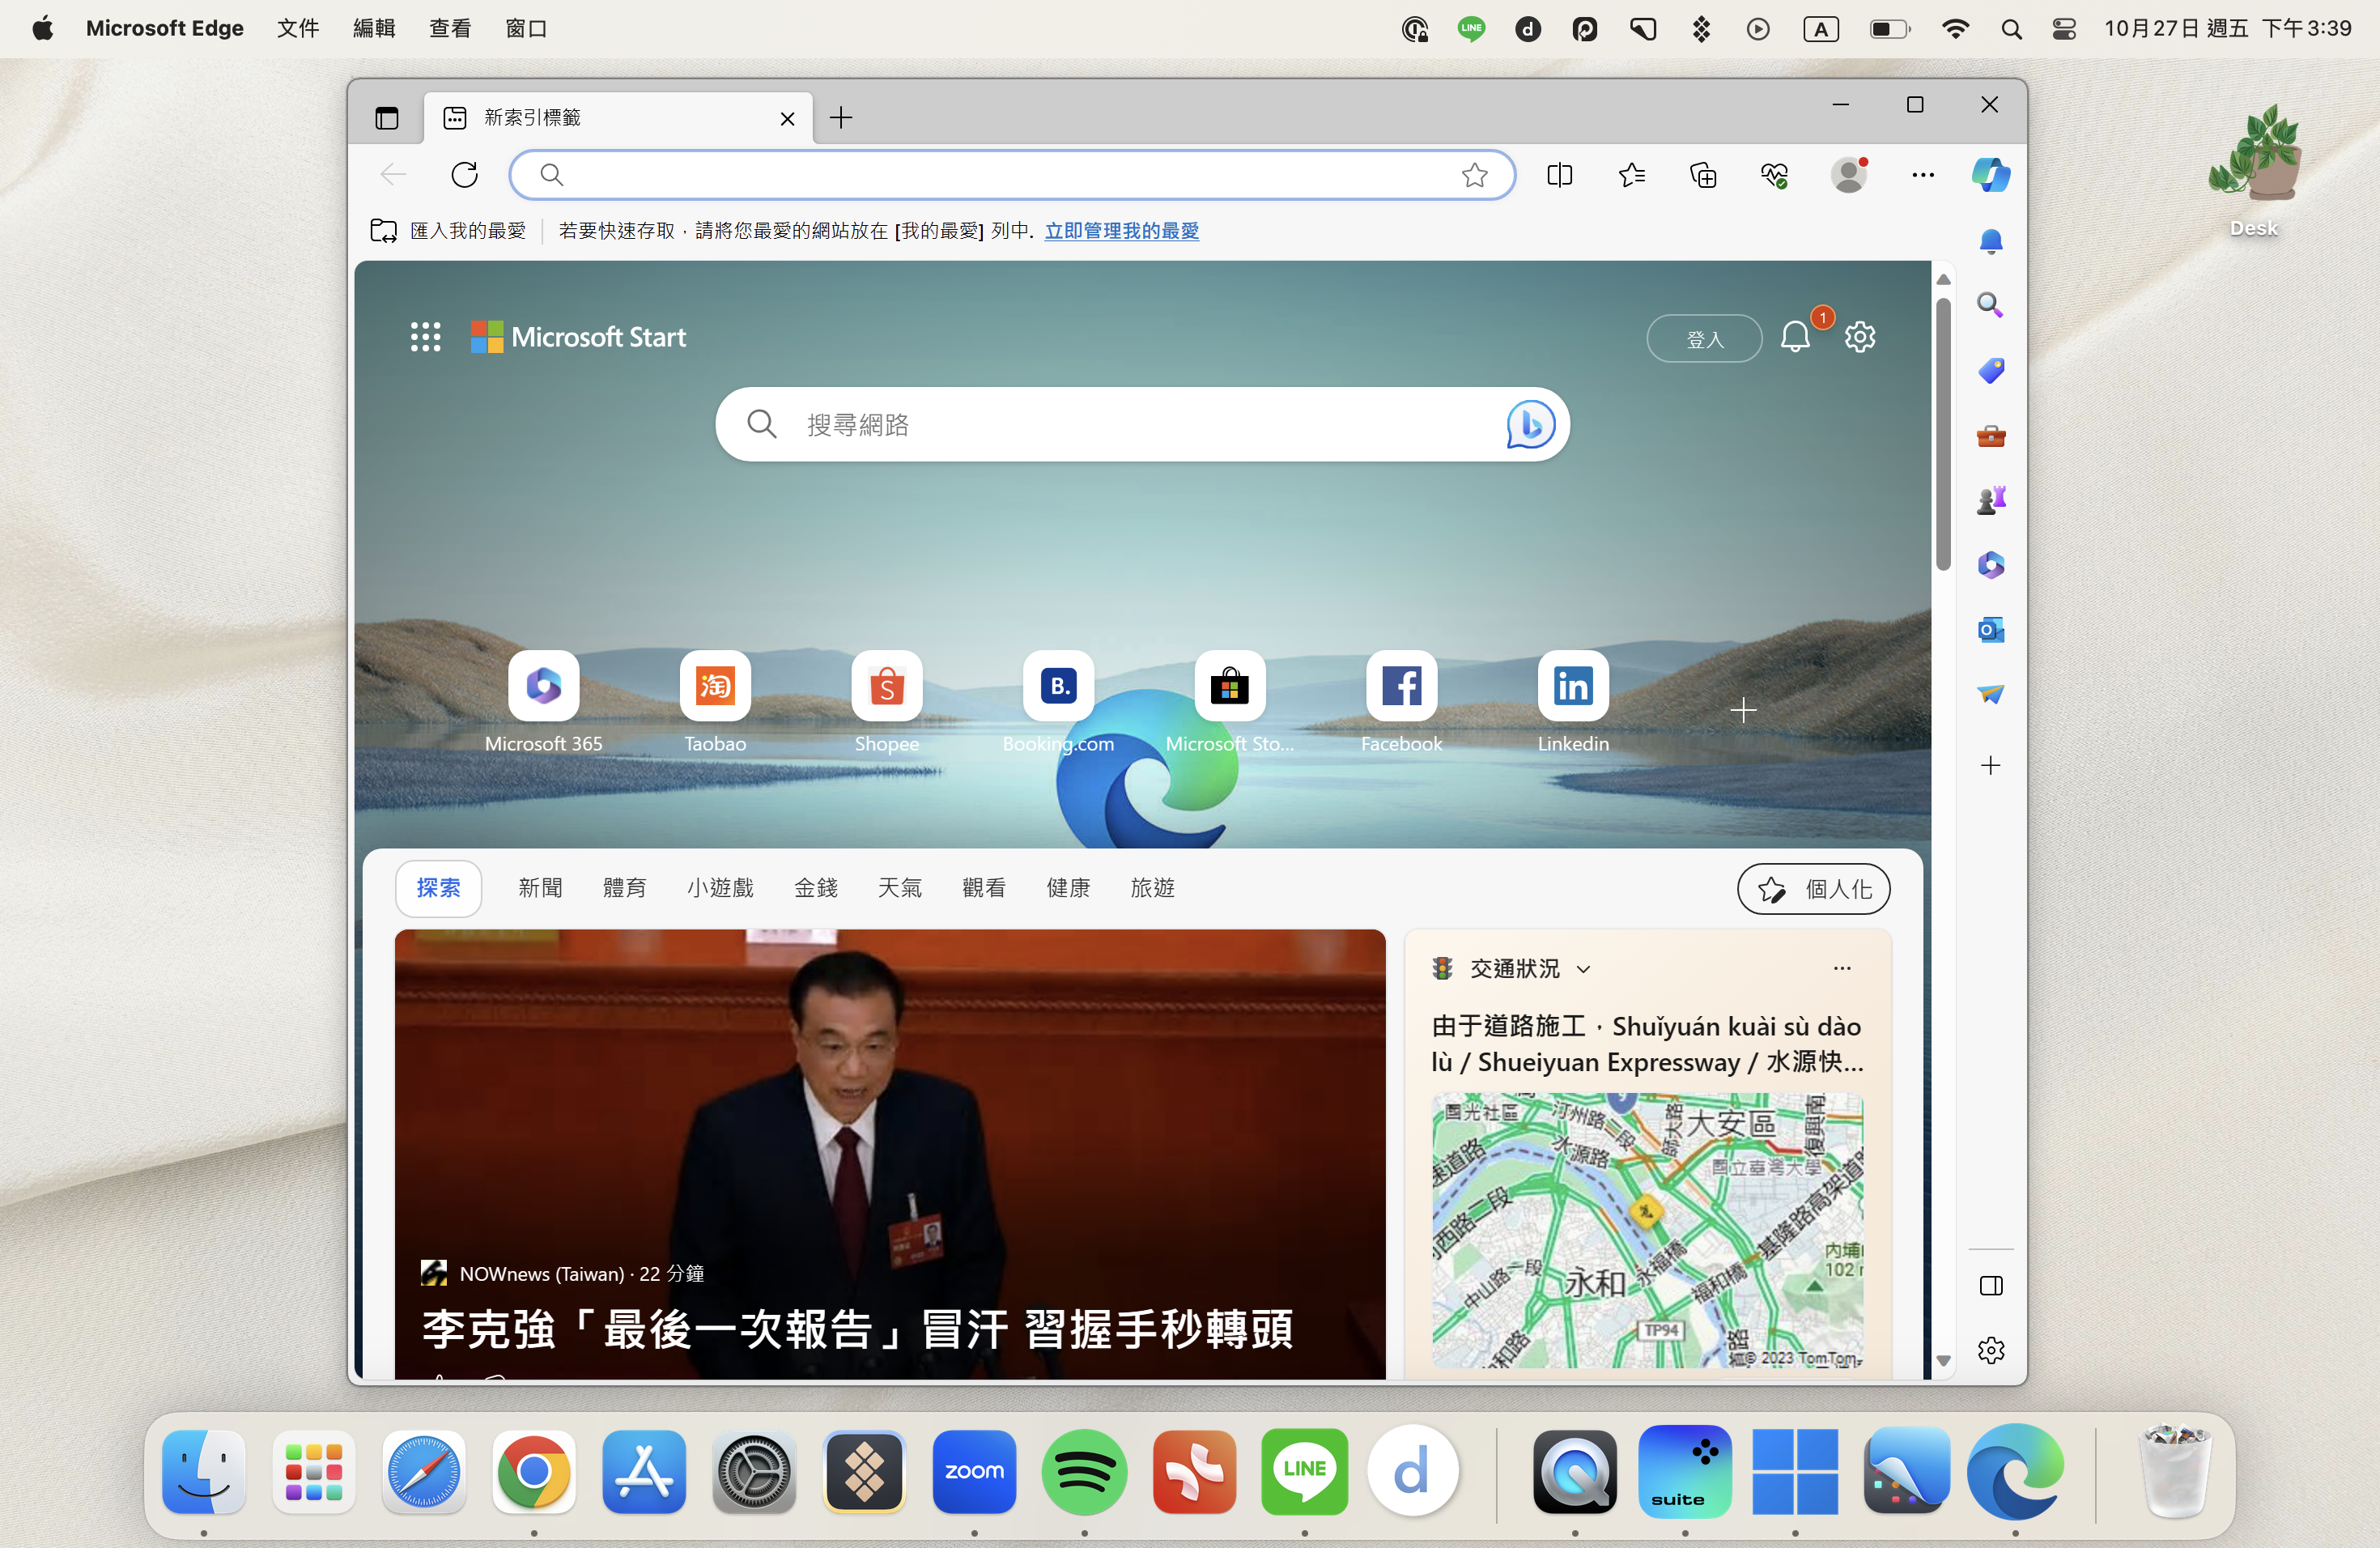
Task: Open Zoom from the Dock
Action: [x=974, y=1471]
